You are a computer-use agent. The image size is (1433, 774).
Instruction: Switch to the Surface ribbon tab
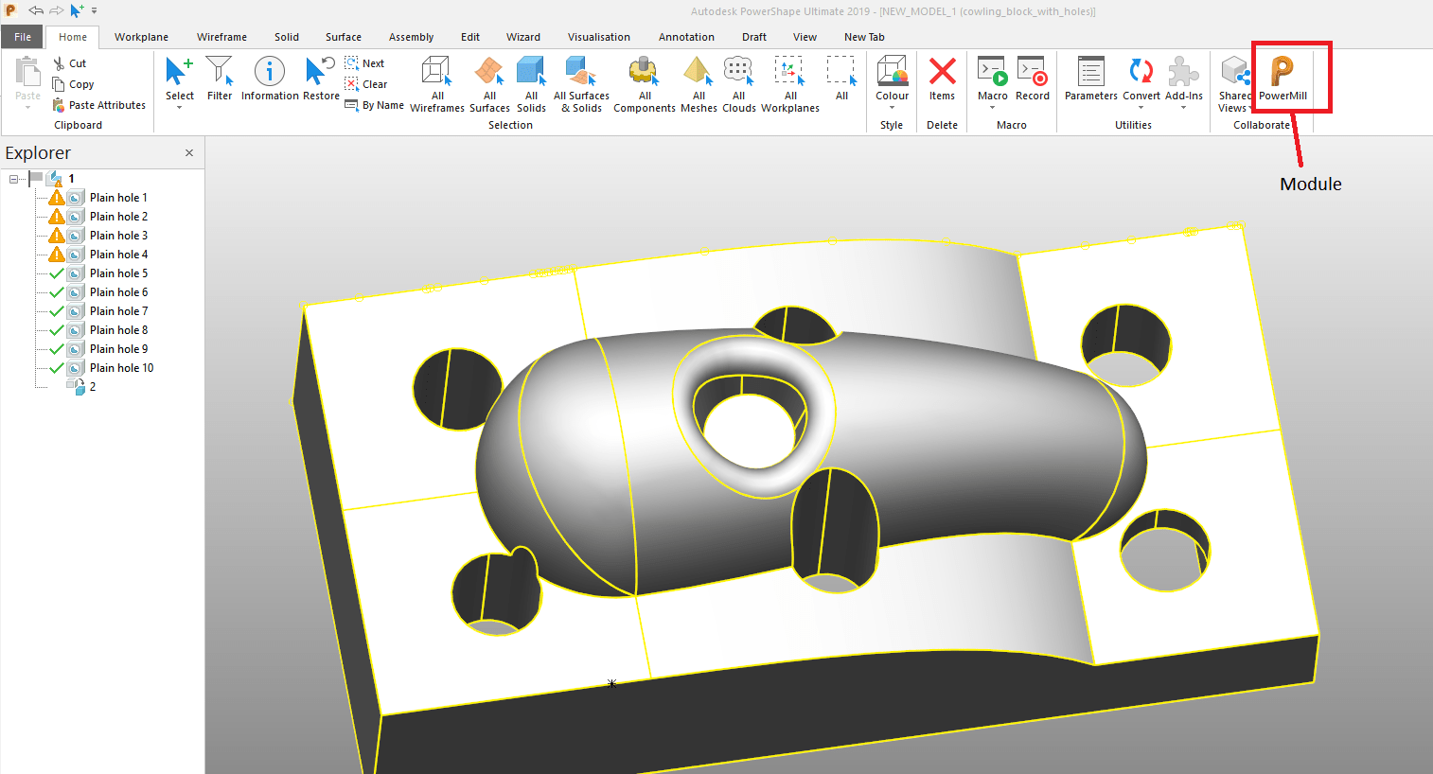(343, 37)
